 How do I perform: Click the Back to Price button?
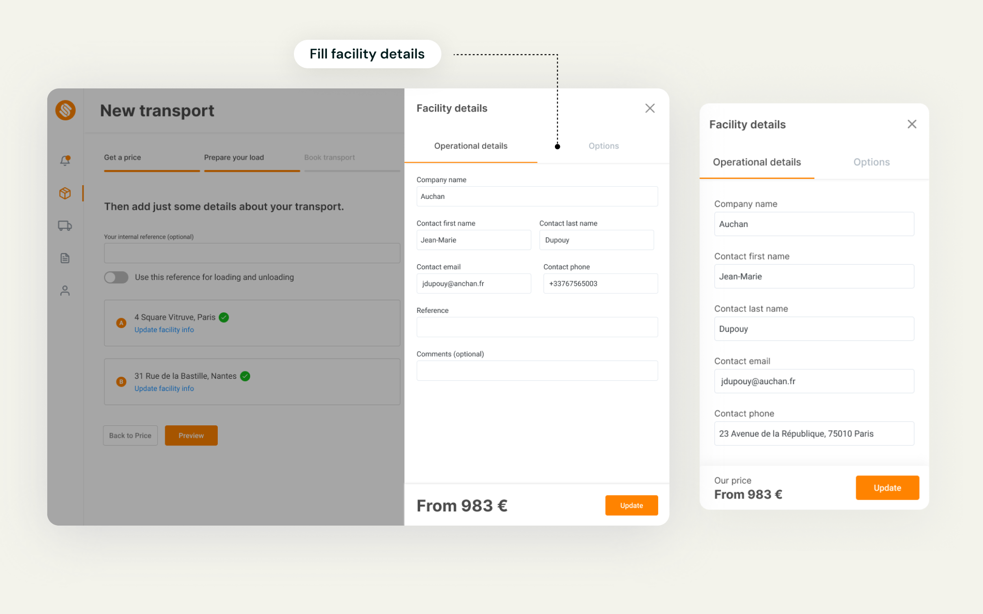tap(130, 436)
